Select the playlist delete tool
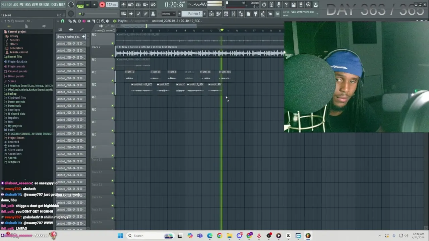 (79, 21)
